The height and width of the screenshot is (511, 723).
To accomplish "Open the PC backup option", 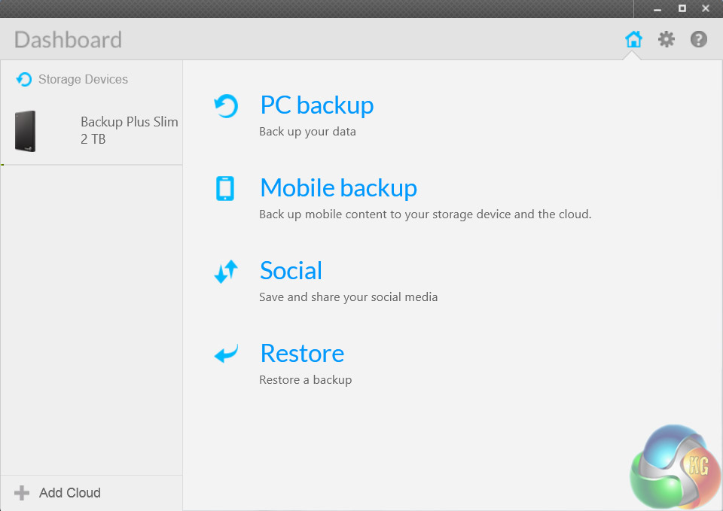I will pos(316,105).
